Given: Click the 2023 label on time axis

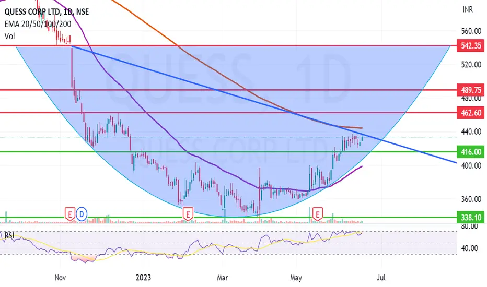Looking at the screenshot, I should point(143,278).
